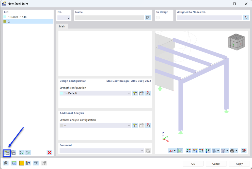Close the New Steel Joint dialog
Image resolution: width=252 pixels, height=169 pixels.
pyautogui.click(x=246, y=4)
